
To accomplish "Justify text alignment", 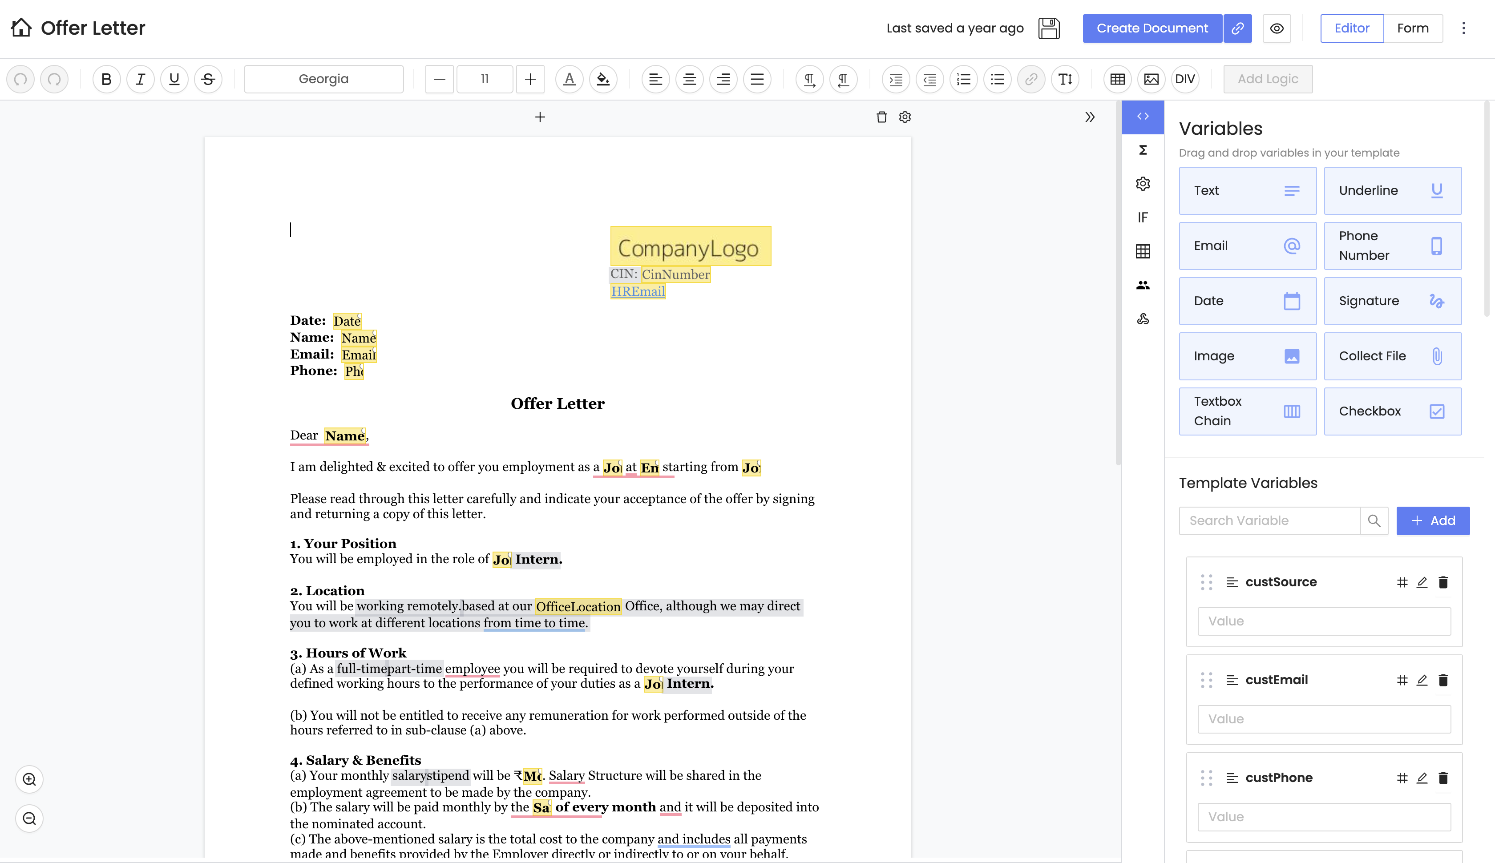I will pos(757,79).
